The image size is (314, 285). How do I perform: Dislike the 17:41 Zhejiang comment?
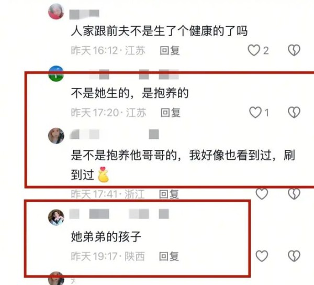(294, 194)
